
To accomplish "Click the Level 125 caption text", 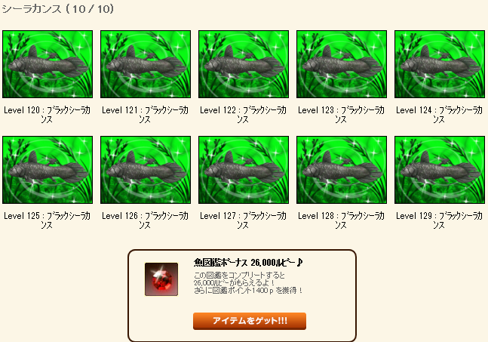I will 47,220.
